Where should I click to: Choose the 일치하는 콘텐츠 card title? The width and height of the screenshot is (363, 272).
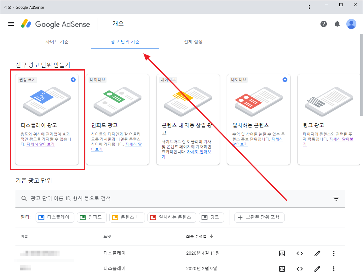pos(251,125)
